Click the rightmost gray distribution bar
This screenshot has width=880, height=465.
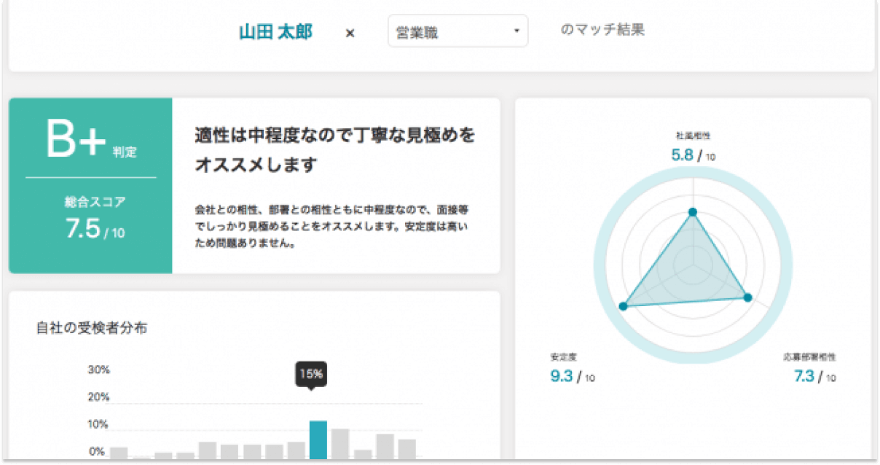click(406, 448)
